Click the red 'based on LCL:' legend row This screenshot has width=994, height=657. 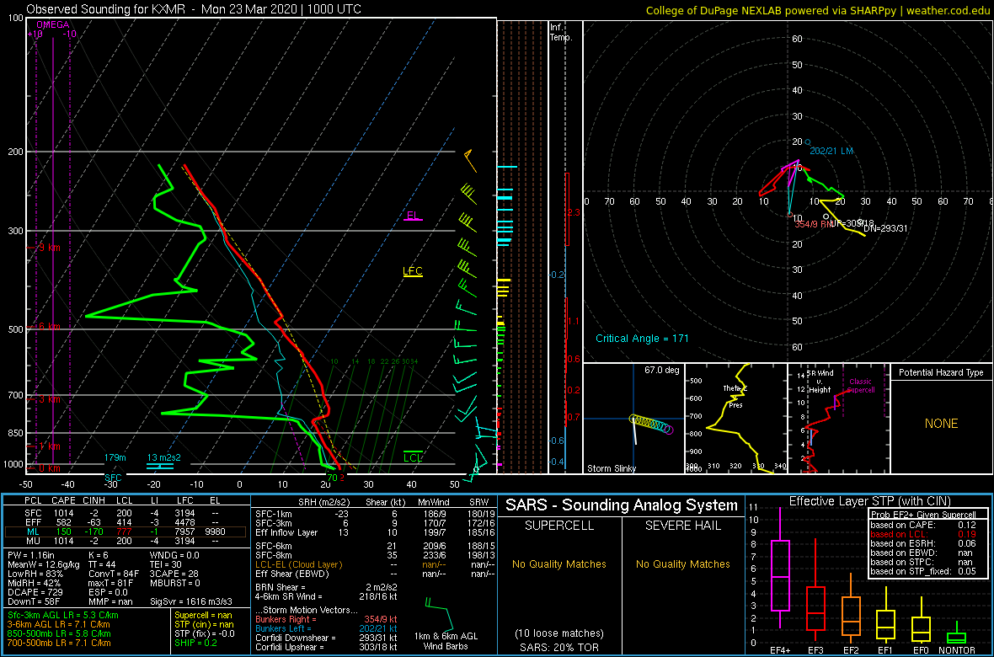pos(923,534)
